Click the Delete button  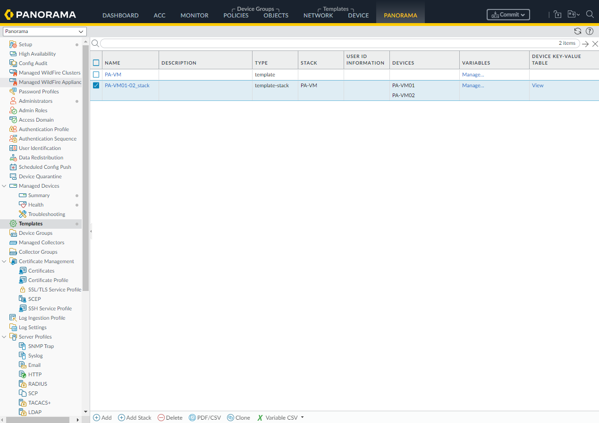pyautogui.click(x=170, y=418)
